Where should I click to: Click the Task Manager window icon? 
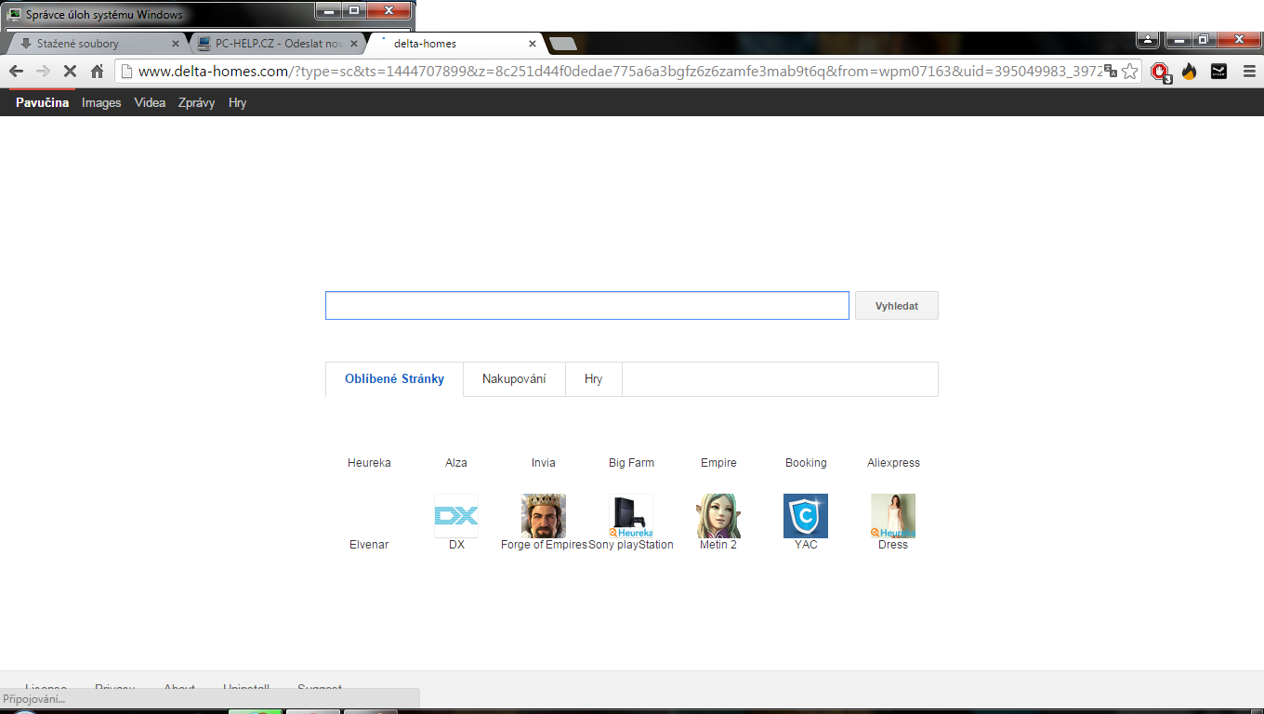(x=14, y=15)
